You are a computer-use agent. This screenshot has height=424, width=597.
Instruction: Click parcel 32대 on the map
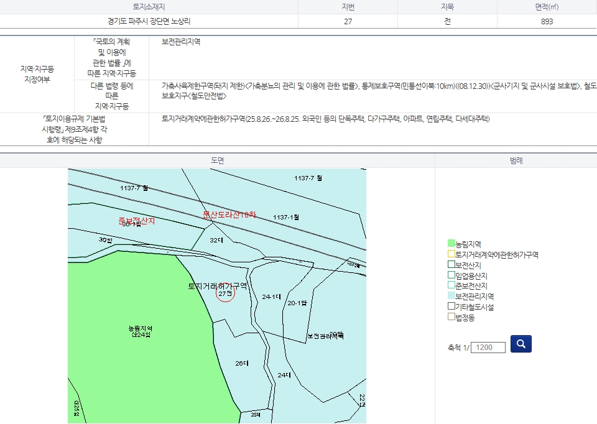pyautogui.click(x=216, y=239)
